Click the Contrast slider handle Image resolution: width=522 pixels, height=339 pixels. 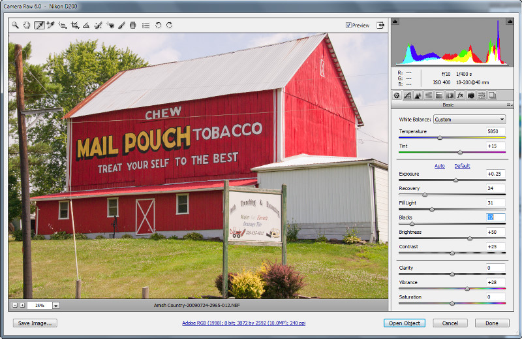tap(452, 253)
